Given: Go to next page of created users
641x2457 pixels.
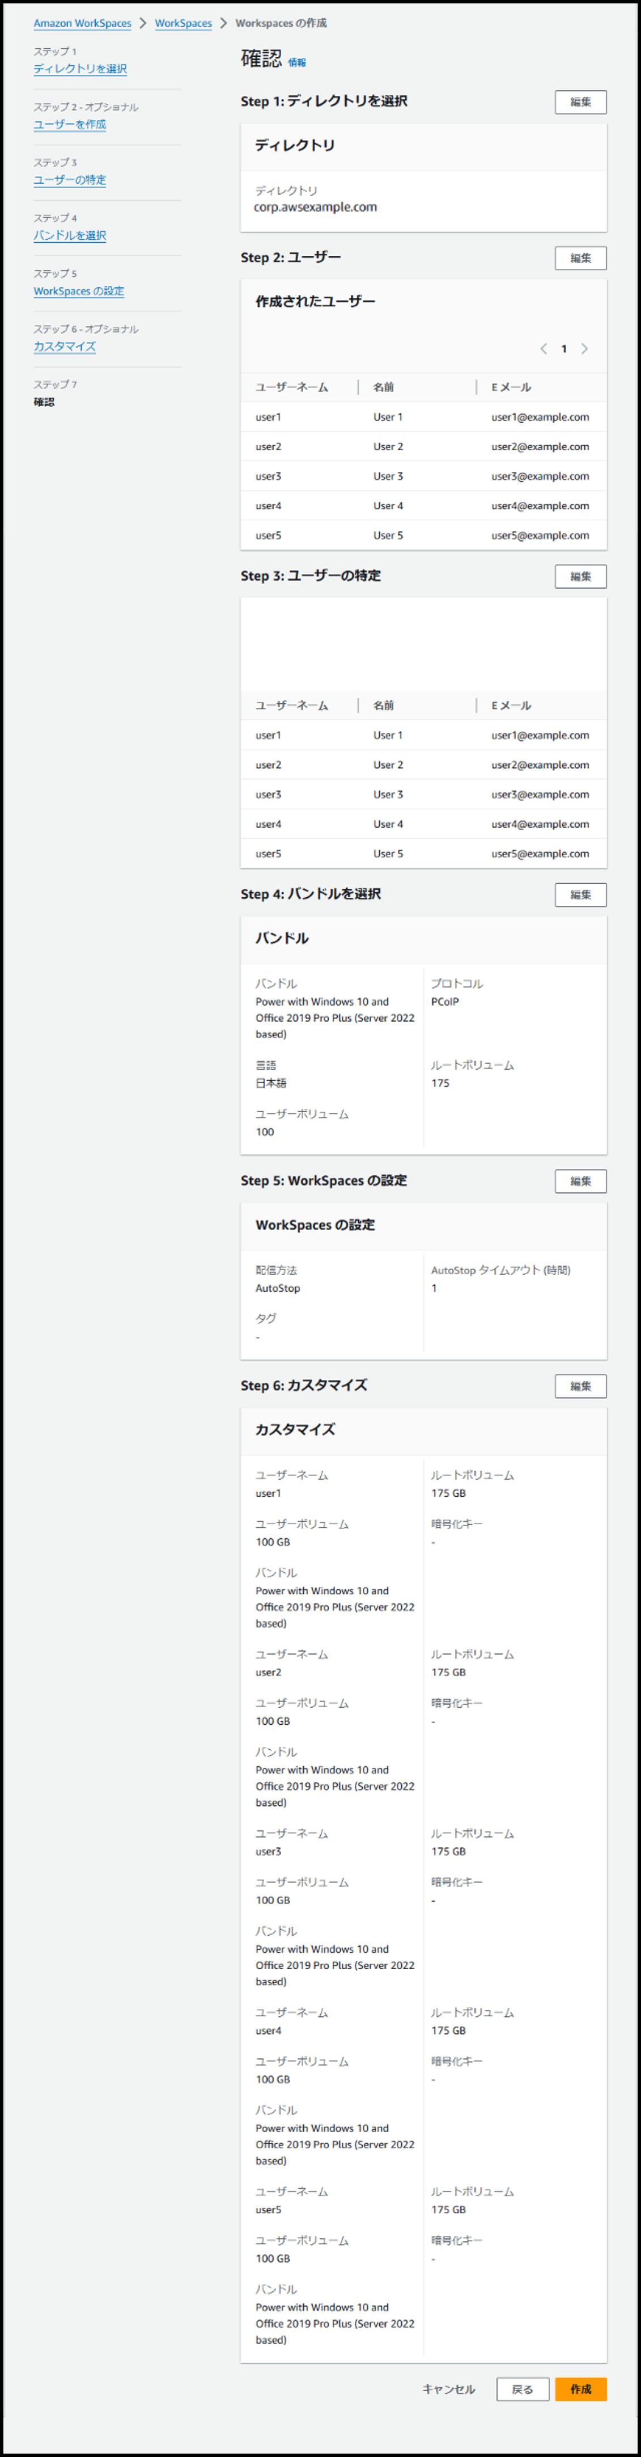Looking at the screenshot, I should coord(585,349).
